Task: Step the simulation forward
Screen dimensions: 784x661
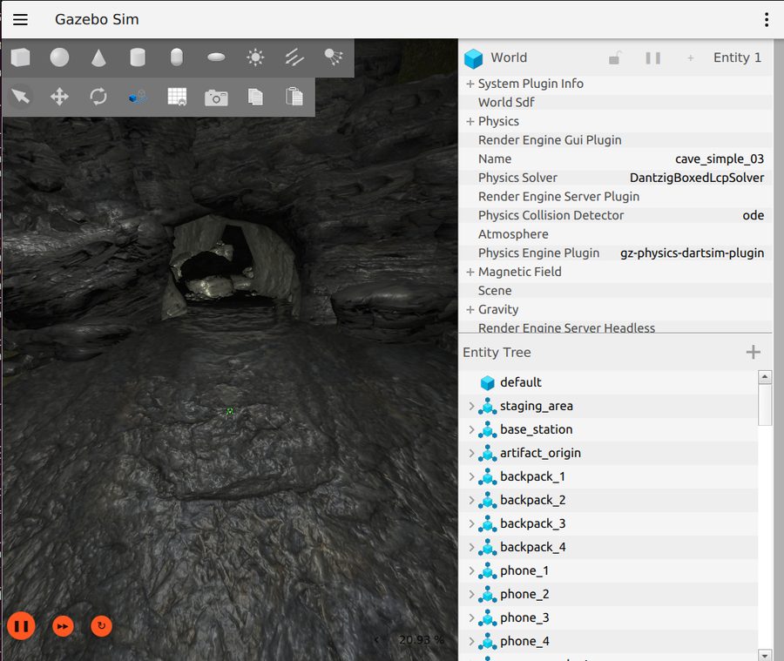Action: point(63,626)
